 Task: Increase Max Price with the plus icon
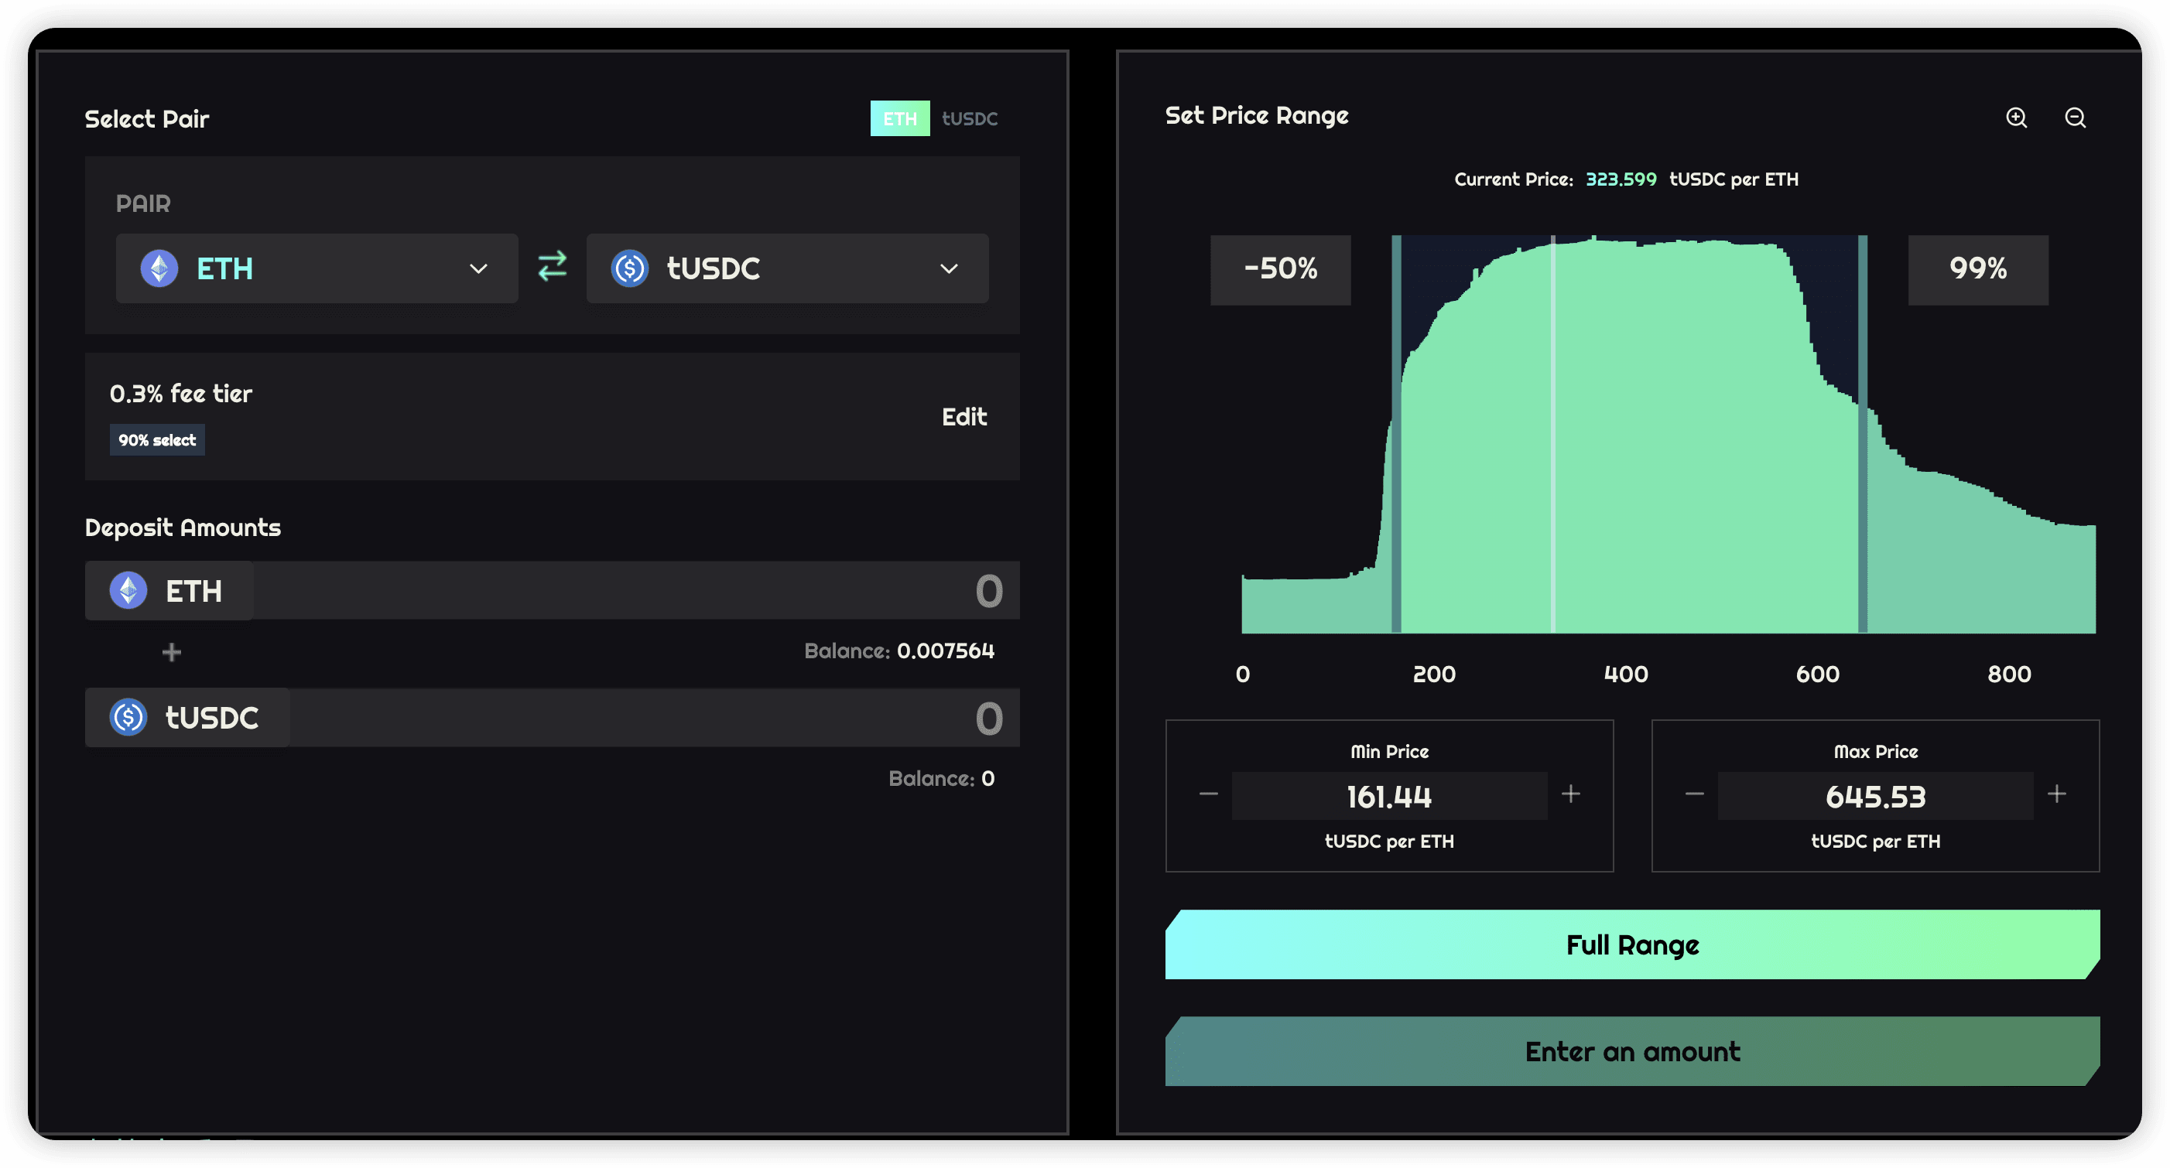point(2056,794)
